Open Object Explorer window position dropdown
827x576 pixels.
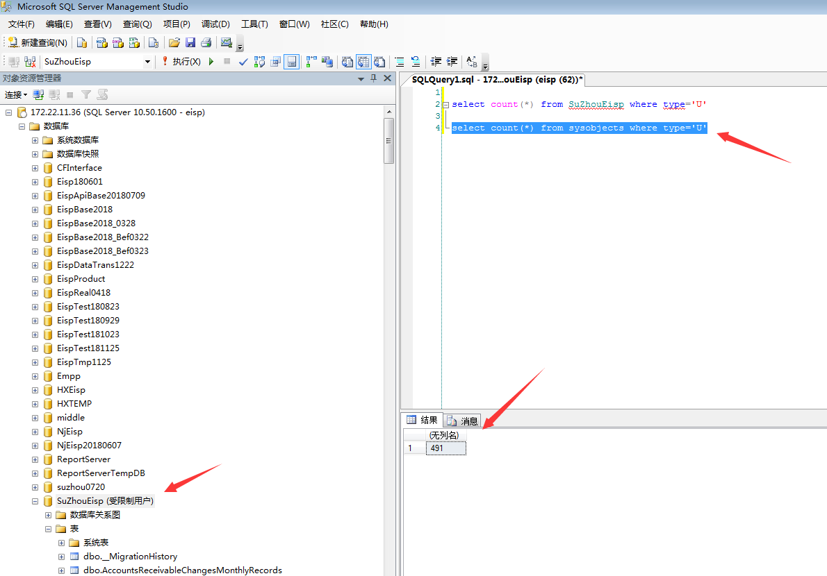pyautogui.click(x=361, y=78)
